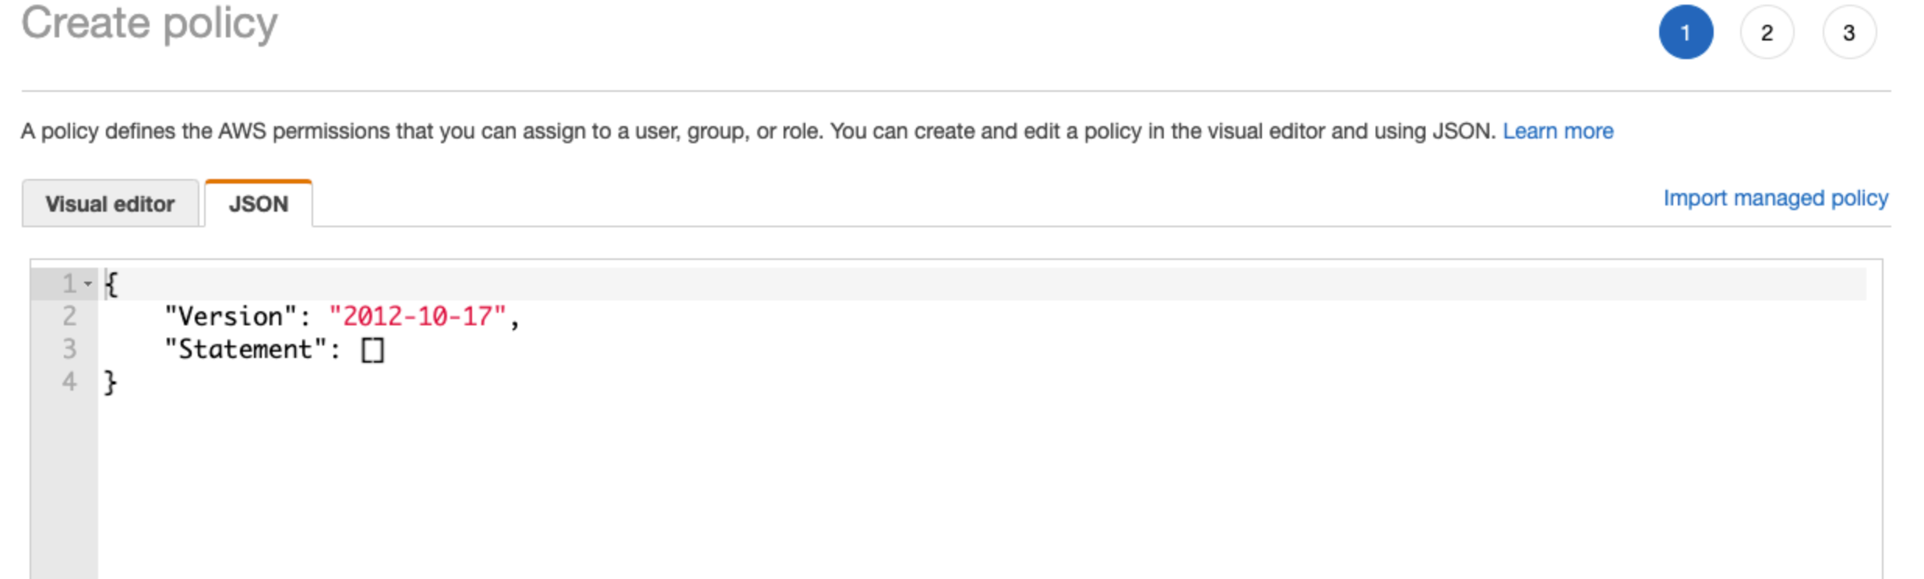The width and height of the screenshot is (1924, 579).
Task: Click Import managed policy link
Action: pos(1776,198)
